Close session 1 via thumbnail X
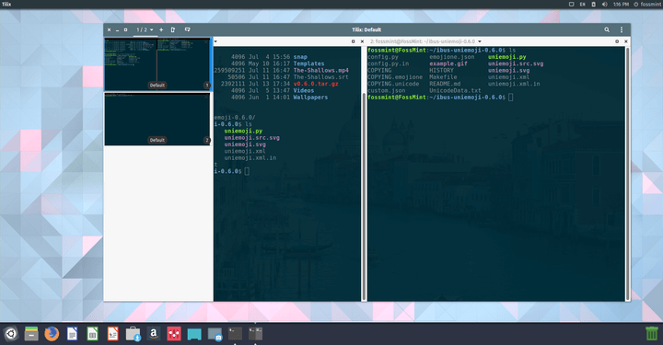 click(x=206, y=41)
